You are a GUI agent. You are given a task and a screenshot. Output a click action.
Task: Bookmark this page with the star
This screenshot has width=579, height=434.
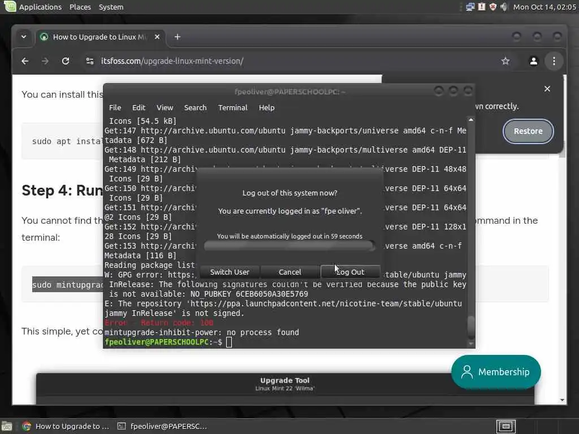pos(505,61)
